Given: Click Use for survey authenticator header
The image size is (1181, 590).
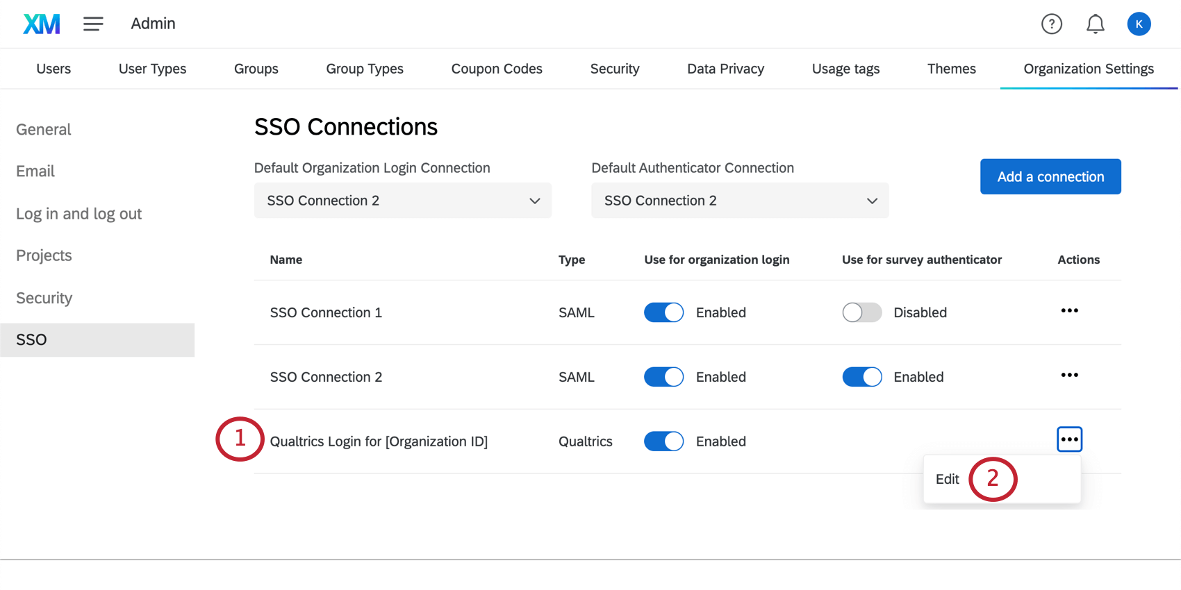Looking at the screenshot, I should pyautogui.click(x=922, y=260).
